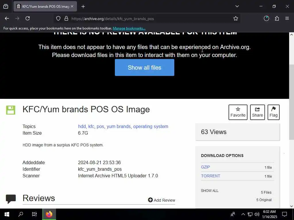Click the 5 Original count text
The width and height of the screenshot is (294, 220).
264,200
